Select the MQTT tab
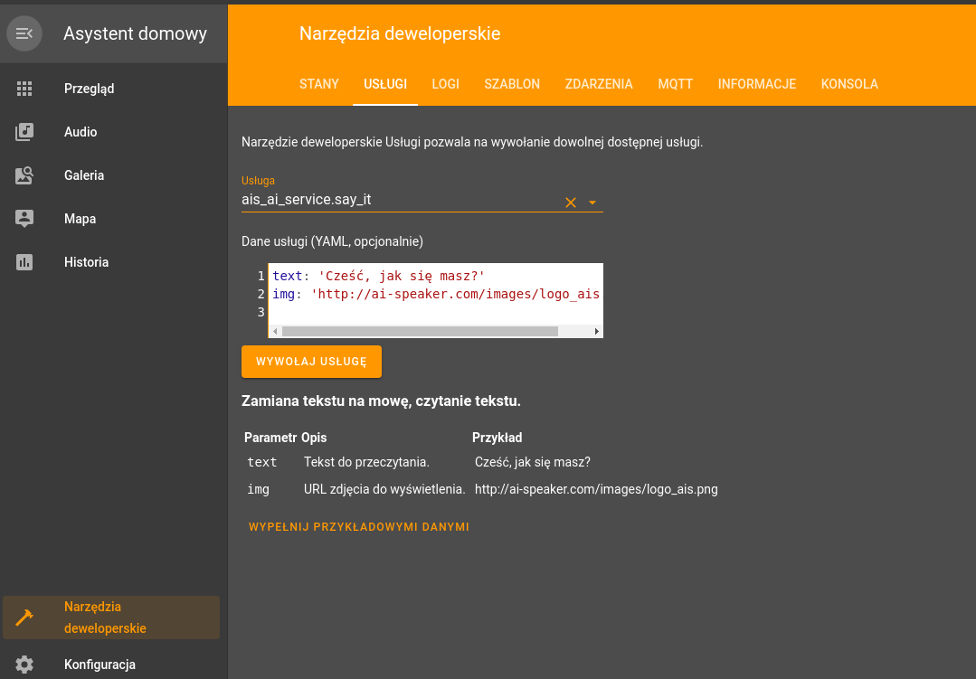 (675, 84)
